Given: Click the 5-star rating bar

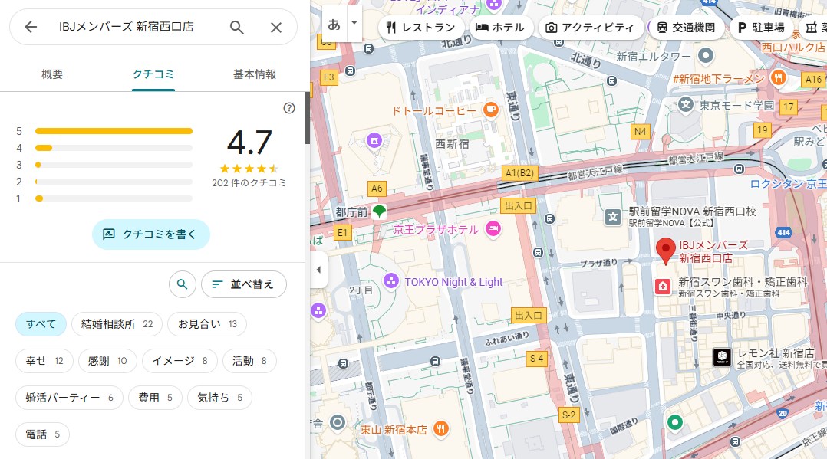Looking at the screenshot, I should pyautogui.click(x=114, y=131).
